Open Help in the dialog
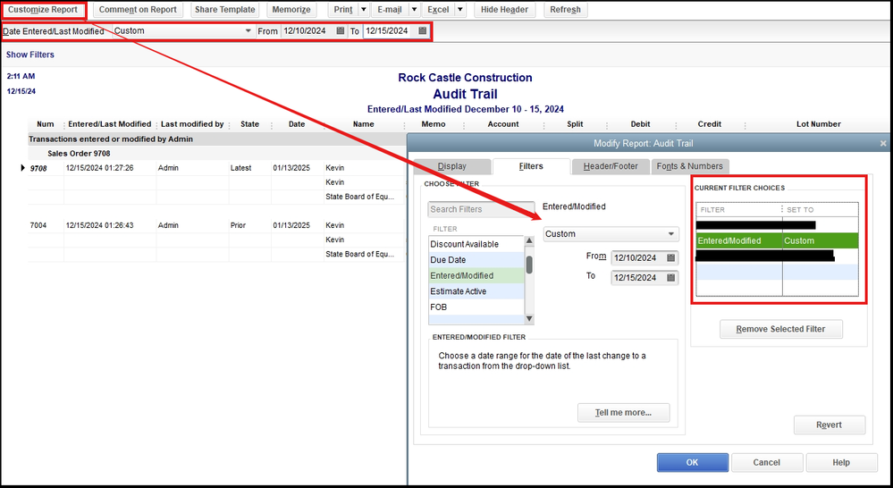Screen dimensions: 893x488 tap(841, 462)
